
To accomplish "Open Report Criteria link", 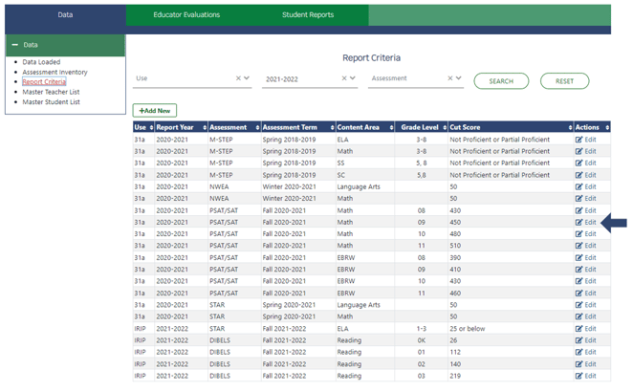I will 44,82.
